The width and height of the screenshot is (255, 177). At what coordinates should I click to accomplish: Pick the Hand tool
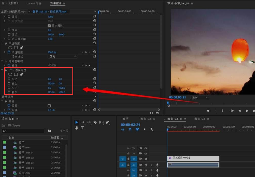click(x=77, y=128)
